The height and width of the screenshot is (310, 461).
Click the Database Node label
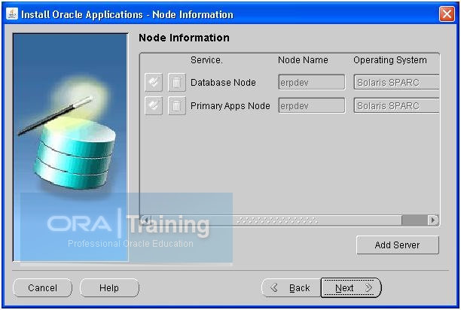[x=223, y=83]
